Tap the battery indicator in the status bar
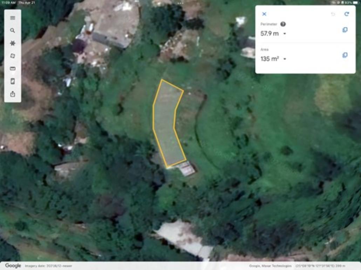The image size is (361, 270). click(x=356, y=2)
